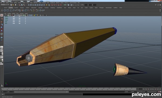162x98 pixels.
Task: Click the New Scene icon
Action: click(11, 5)
